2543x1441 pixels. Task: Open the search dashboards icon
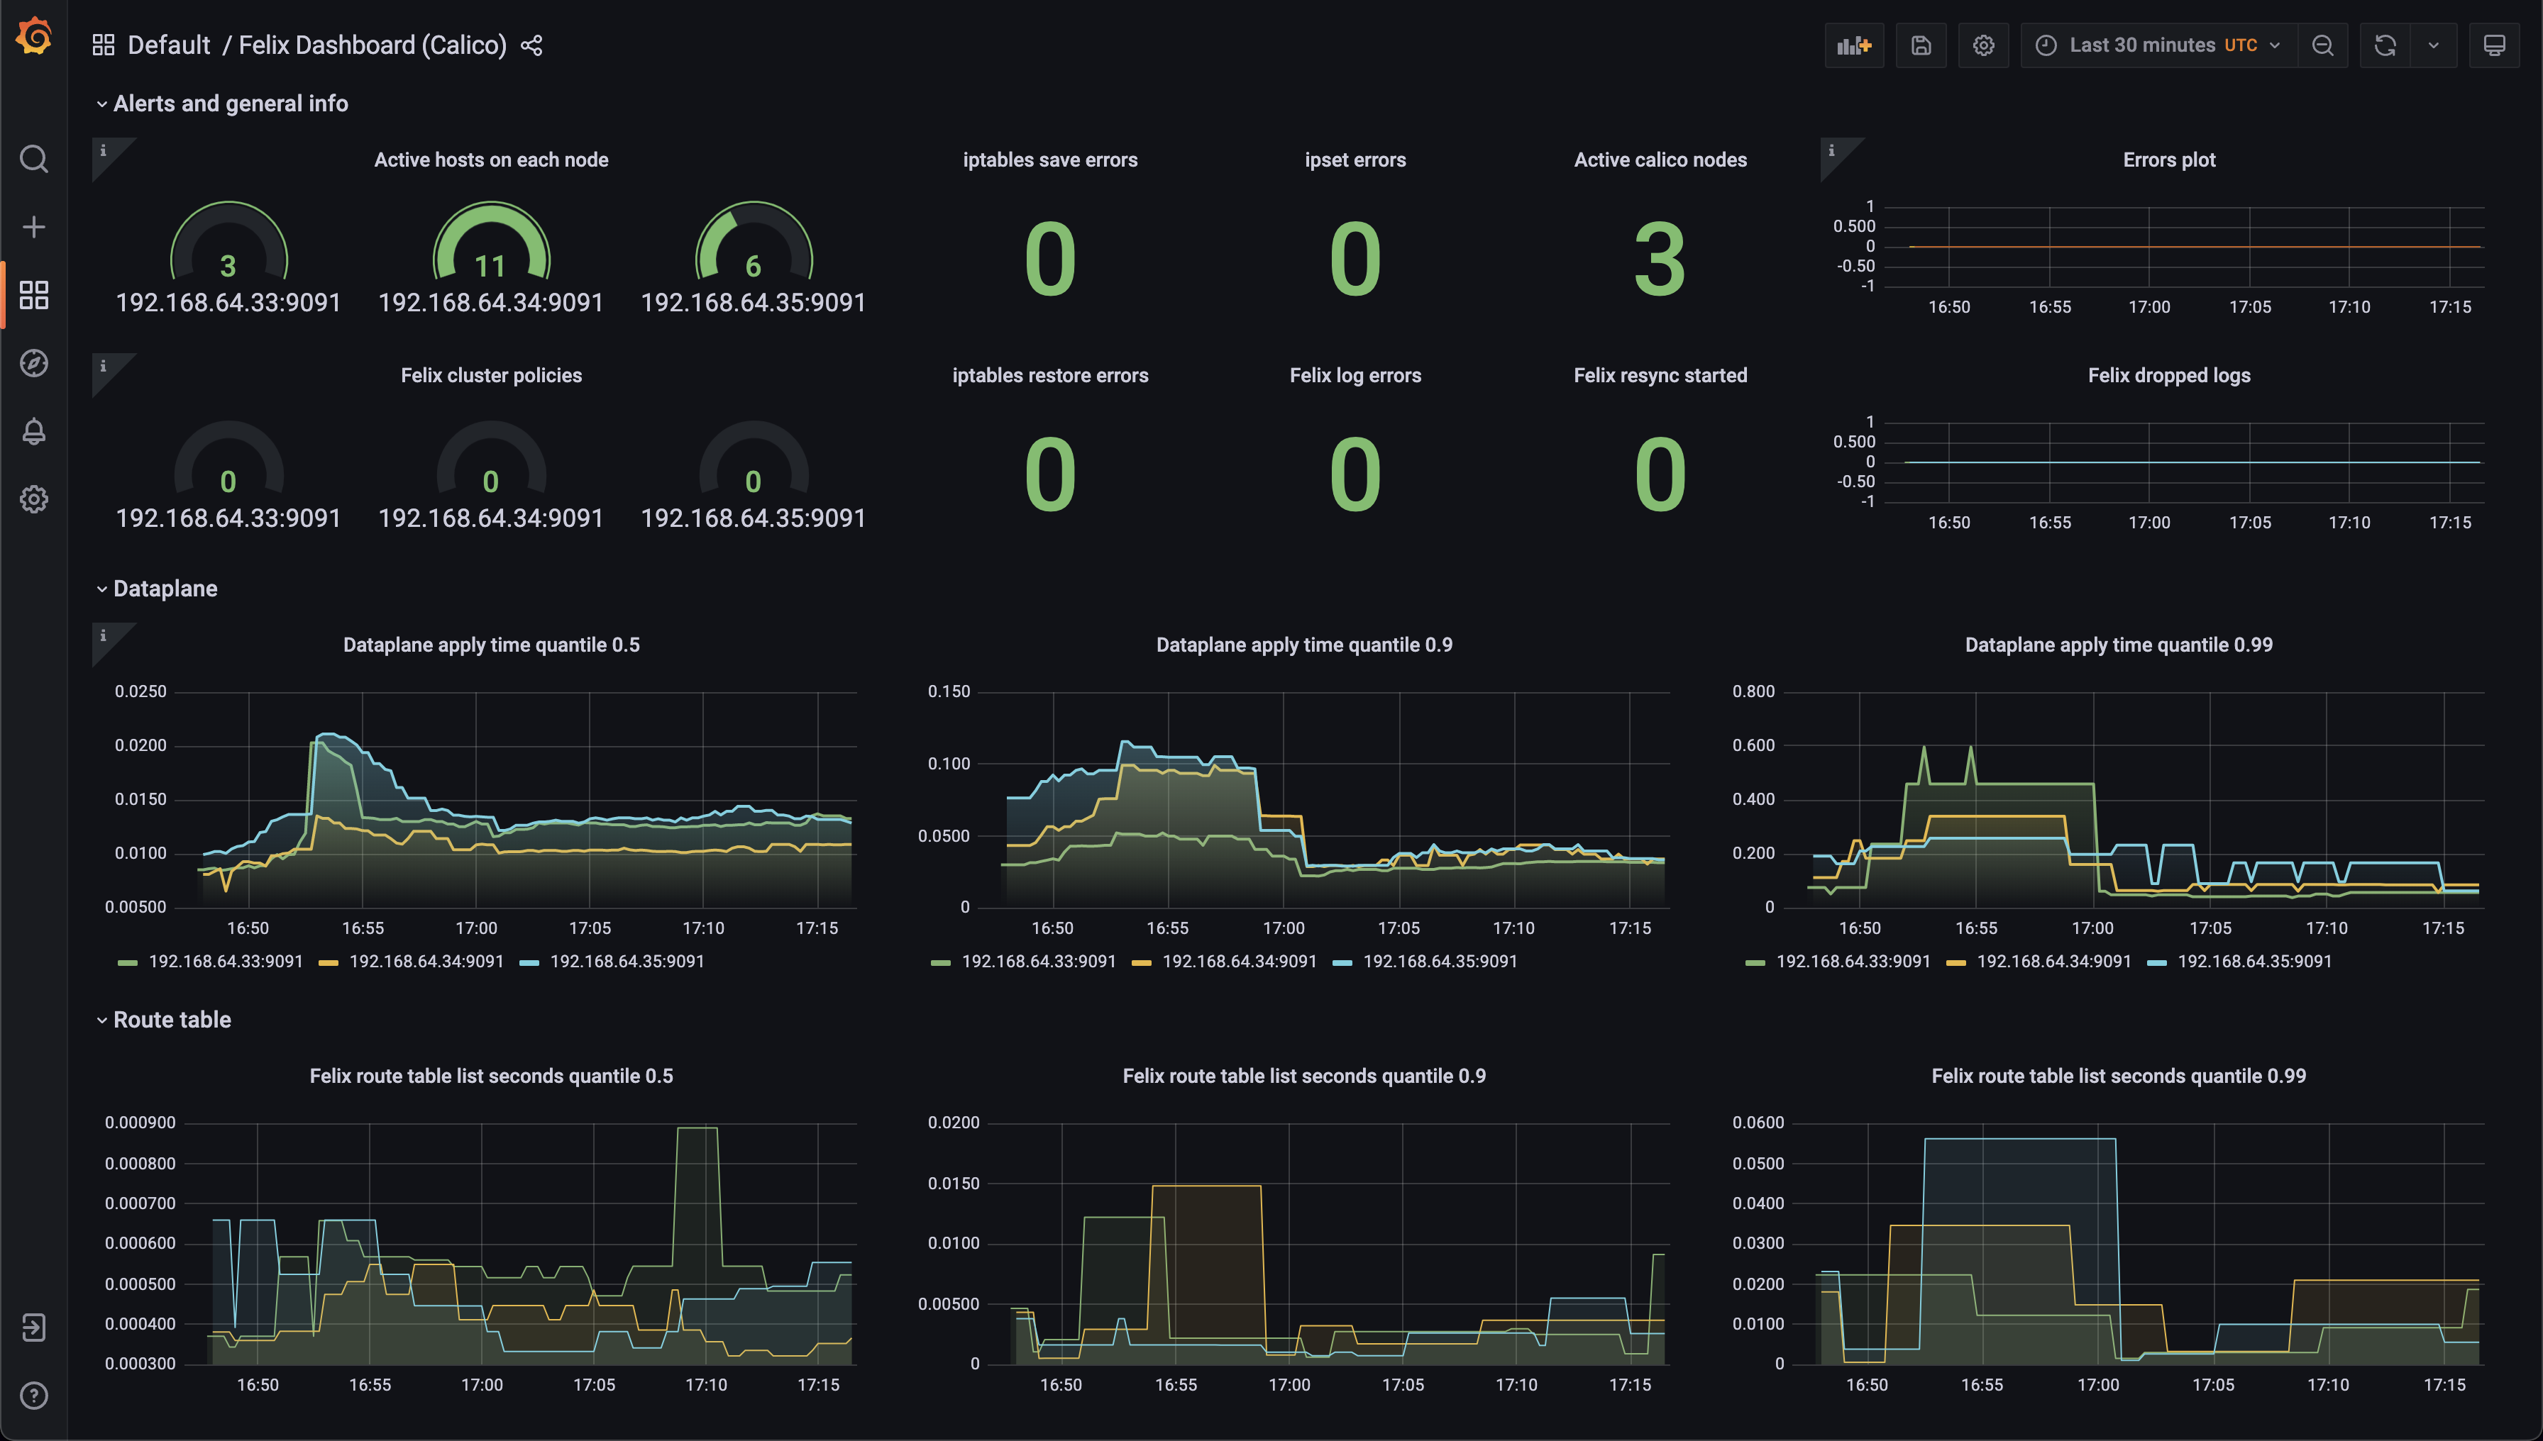pos(33,158)
